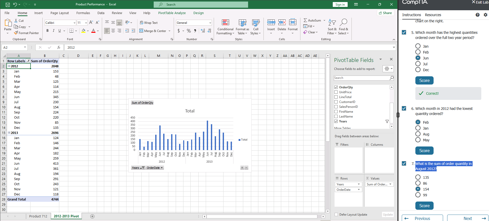Switch to Product 712 sheet tab

coord(38,216)
